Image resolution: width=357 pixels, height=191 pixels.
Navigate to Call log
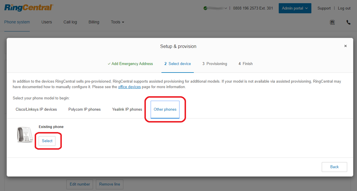click(x=70, y=22)
